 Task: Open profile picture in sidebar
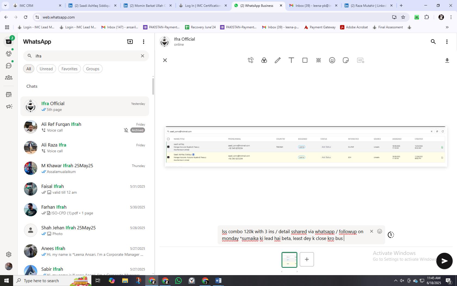9,266
